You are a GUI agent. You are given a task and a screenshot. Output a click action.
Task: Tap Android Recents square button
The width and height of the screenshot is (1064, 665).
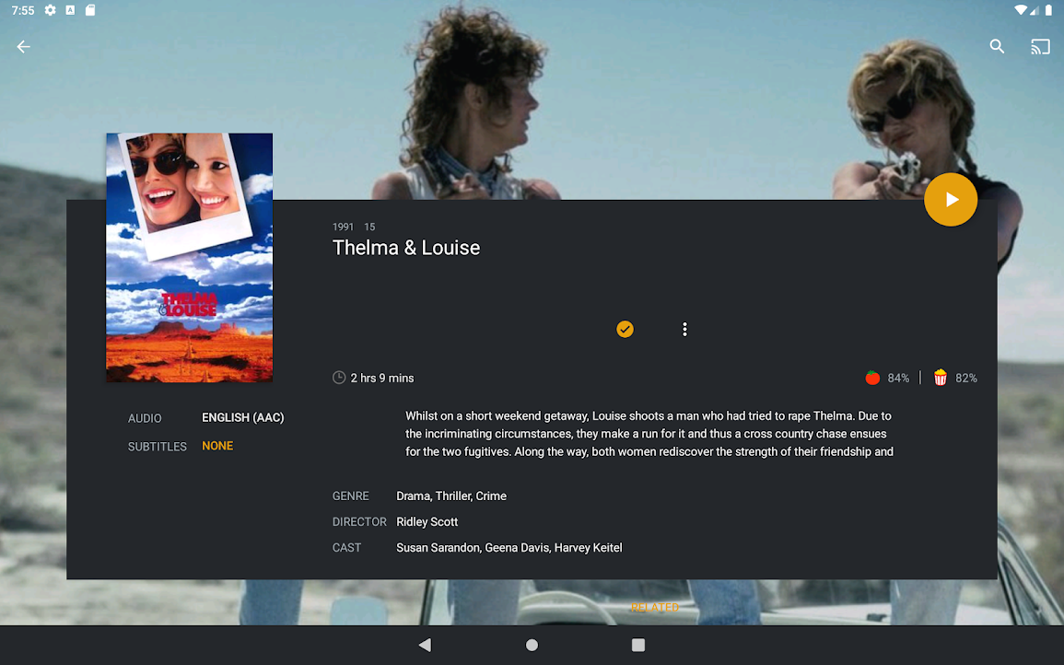coord(638,645)
